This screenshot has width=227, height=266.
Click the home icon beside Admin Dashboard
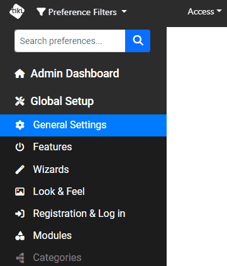click(19, 74)
